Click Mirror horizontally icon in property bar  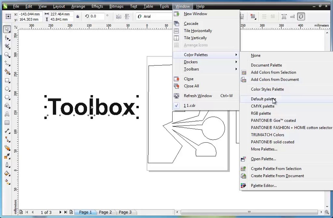coord(118,17)
